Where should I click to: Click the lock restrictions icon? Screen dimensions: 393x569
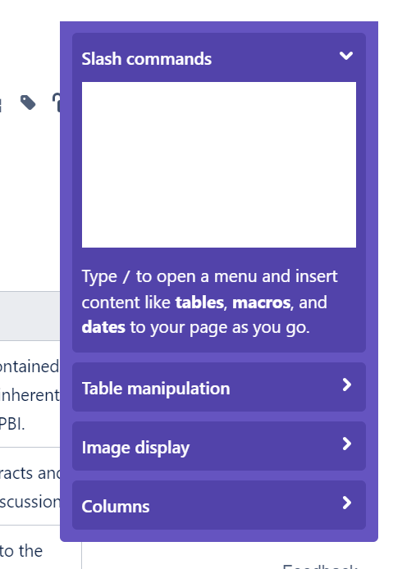[x=57, y=102]
